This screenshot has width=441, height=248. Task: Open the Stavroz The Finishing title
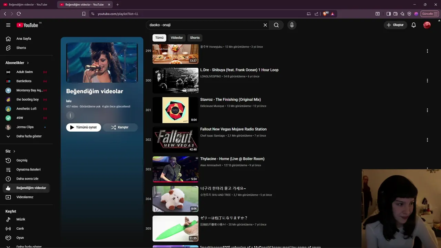click(x=230, y=100)
